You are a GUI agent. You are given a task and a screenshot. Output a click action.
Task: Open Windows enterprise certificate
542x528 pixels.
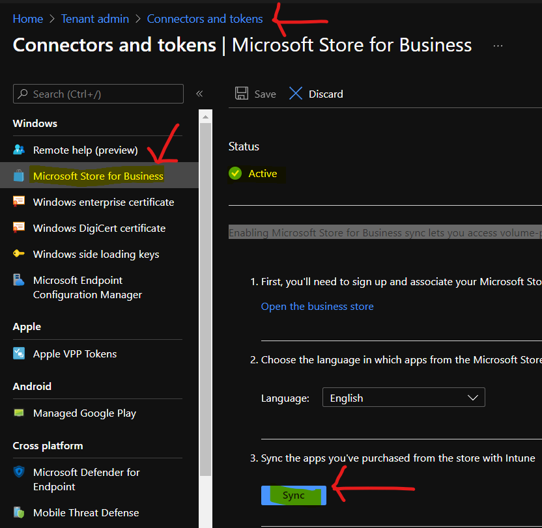click(104, 202)
